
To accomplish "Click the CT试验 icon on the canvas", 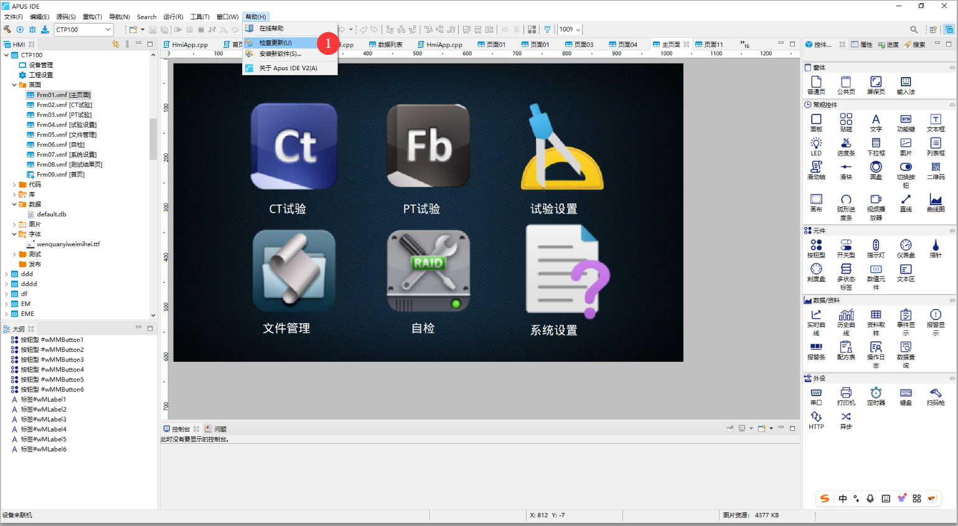I will click(293, 147).
